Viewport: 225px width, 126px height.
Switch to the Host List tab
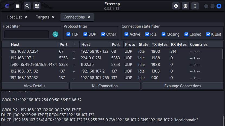pos(14,17)
